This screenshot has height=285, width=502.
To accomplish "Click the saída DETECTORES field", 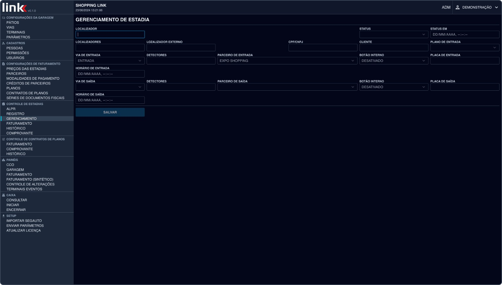I will pyautogui.click(x=181, y=87).
